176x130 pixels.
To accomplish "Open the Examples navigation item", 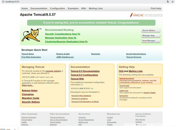I will click(x=73, y=8).
